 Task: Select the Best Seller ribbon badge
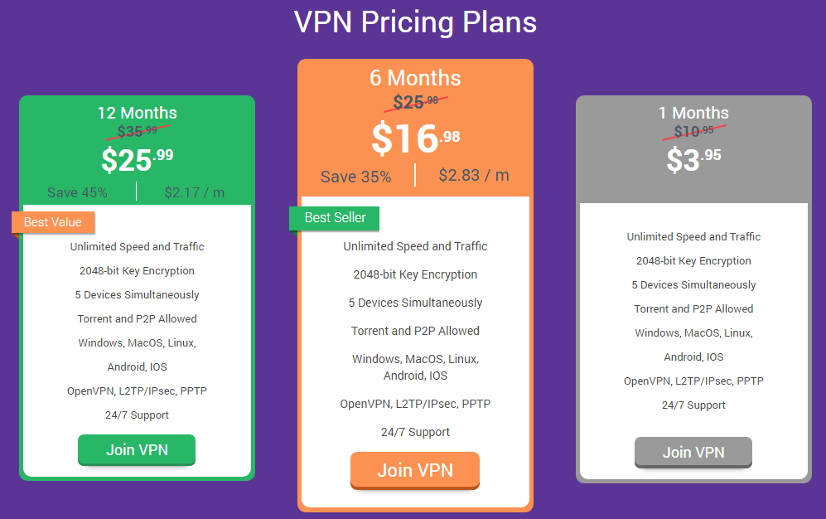click(x=335, y=217)
